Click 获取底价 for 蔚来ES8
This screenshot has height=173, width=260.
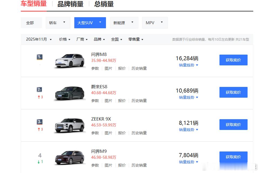click(233, 92)
